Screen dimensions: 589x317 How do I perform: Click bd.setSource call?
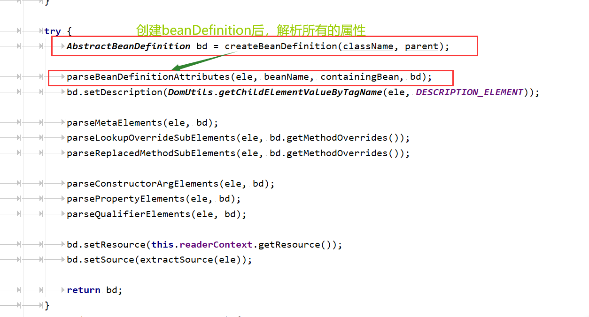(x=100, y=260)
